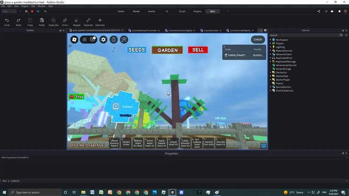Viewport: 349px width, 196px height.
Task: Expand the SoundService tree node
Action: [x=270, y=87]
